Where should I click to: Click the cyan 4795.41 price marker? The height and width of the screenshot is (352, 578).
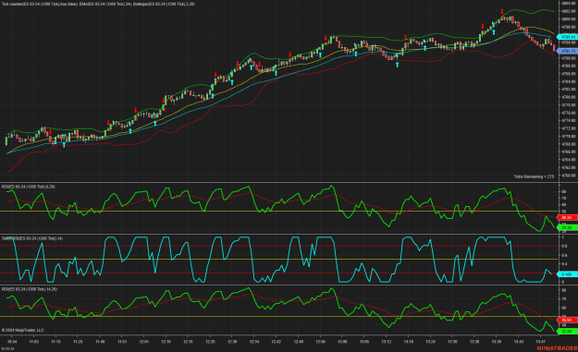(568, 37)
